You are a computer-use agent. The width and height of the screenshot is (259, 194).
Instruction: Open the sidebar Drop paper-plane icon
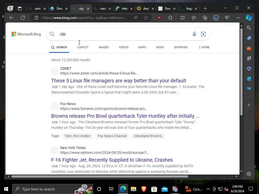(249, 89)
